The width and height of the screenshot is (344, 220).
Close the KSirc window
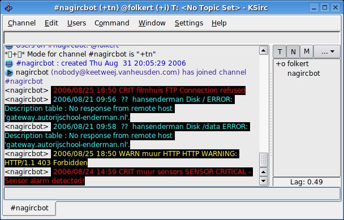tap(336, 8)
